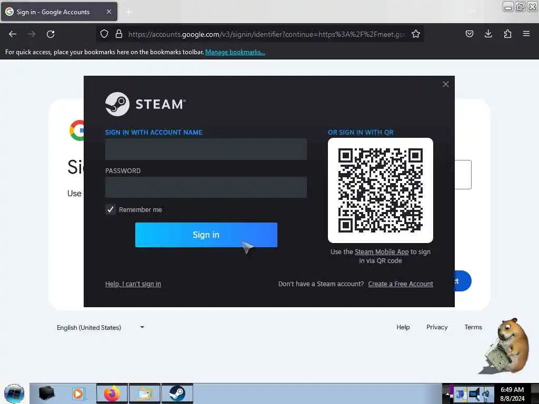This screenshot has width=539, height=404.
Task: Open the taskbar clock 6:49 AM
Action: tap(512, 393)
